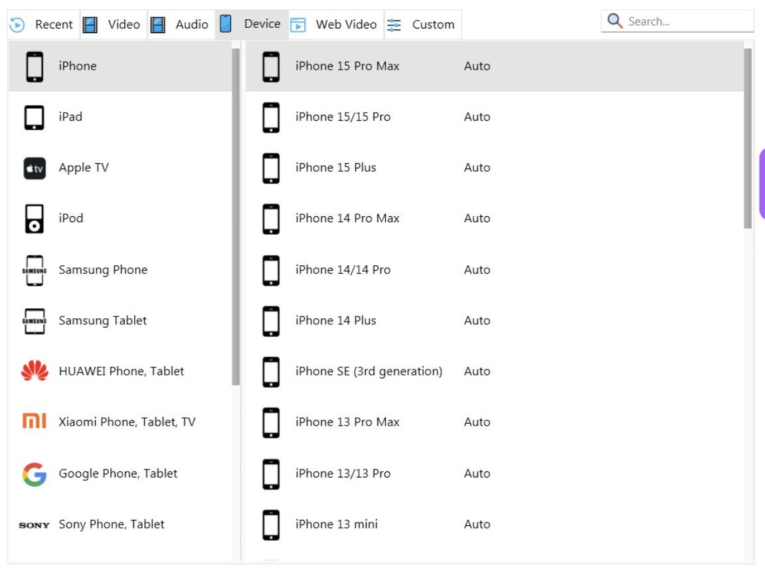Click iPhone 15 Plus phone icon
The width and height of the screenshot is (765, 569).
click(271, 168)
